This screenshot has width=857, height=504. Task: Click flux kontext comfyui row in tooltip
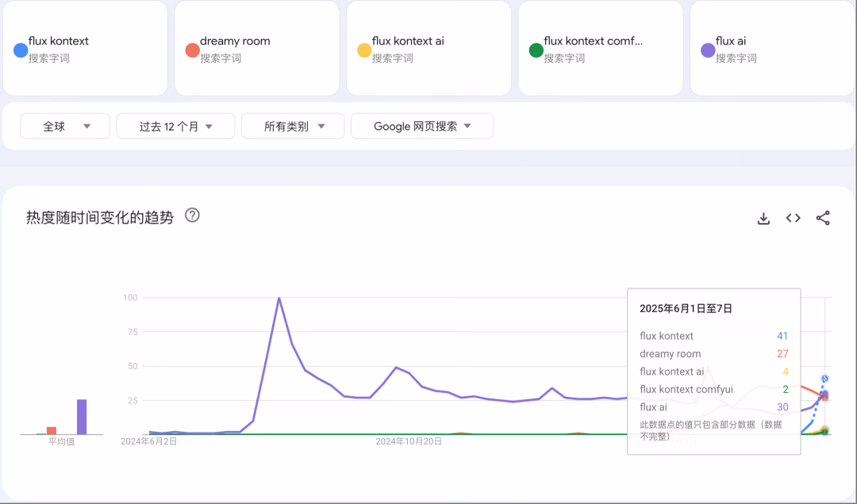tap(714, 389)
